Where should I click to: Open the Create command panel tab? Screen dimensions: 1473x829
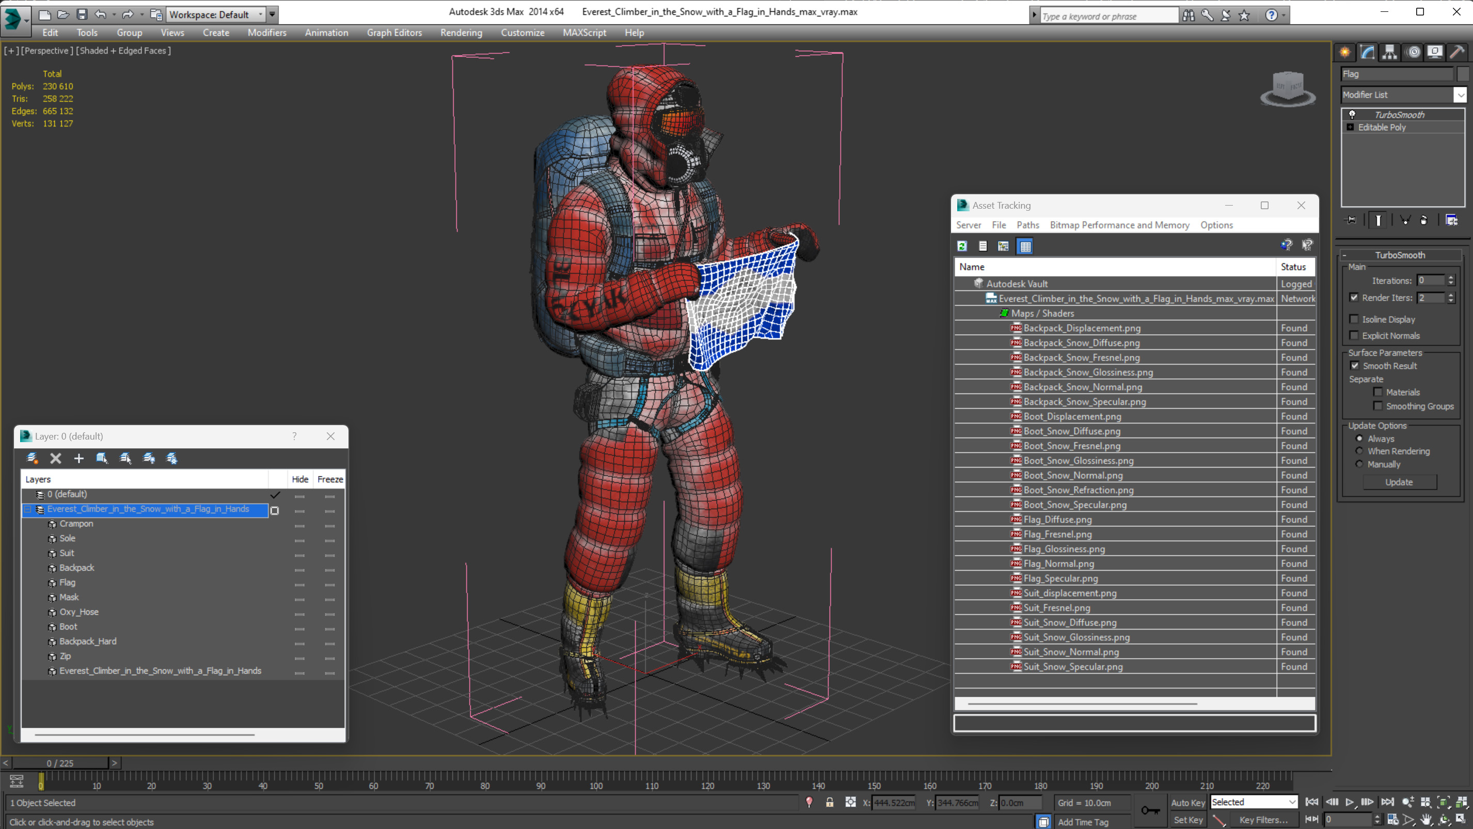click(1345, 53)
